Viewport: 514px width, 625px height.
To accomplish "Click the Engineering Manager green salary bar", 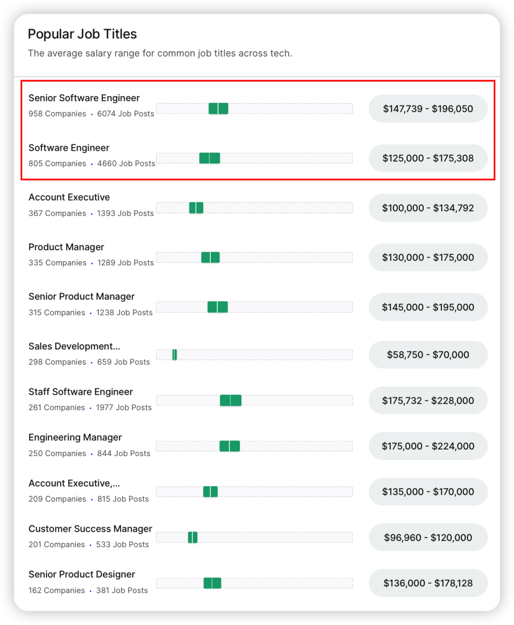I will coord(229,446).
